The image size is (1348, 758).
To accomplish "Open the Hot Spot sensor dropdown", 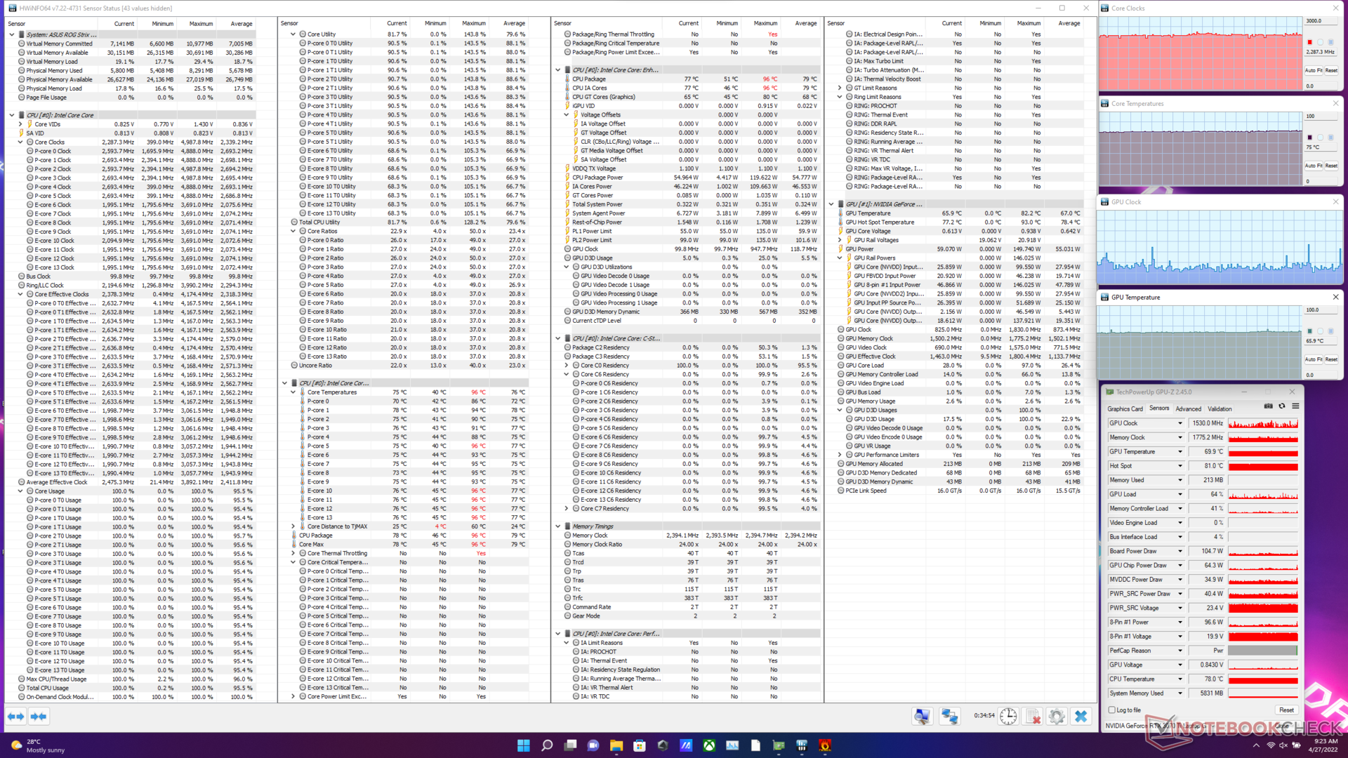I will click(x=1179, y=466).
